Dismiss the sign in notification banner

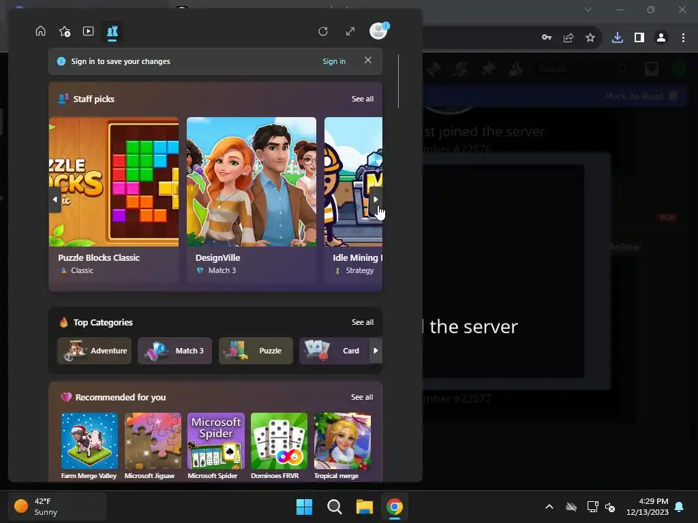pos(367,60)
